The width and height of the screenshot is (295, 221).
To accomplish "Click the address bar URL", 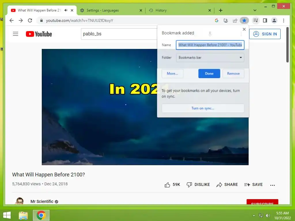I will click(80, 20).
